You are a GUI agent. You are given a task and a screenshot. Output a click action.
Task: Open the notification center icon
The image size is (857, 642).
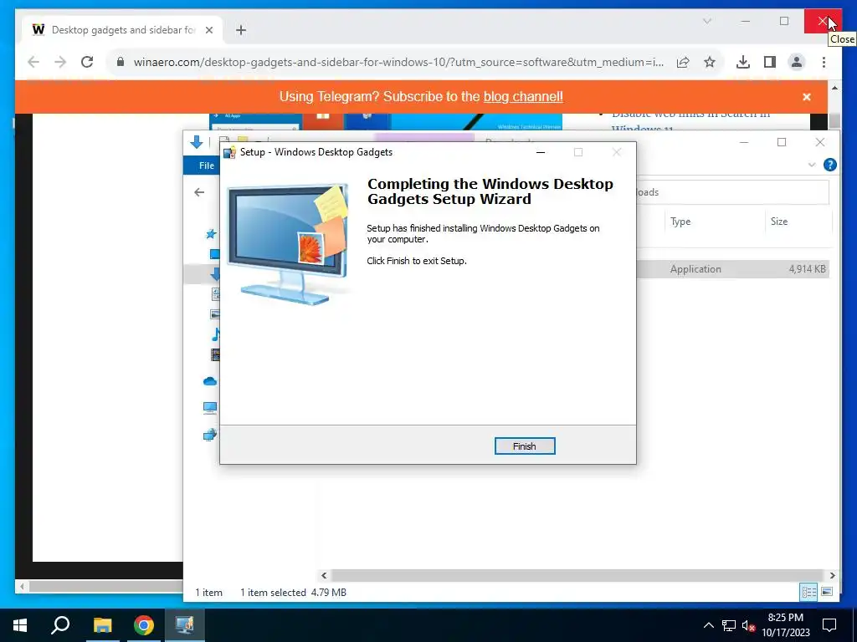point(829,625)
